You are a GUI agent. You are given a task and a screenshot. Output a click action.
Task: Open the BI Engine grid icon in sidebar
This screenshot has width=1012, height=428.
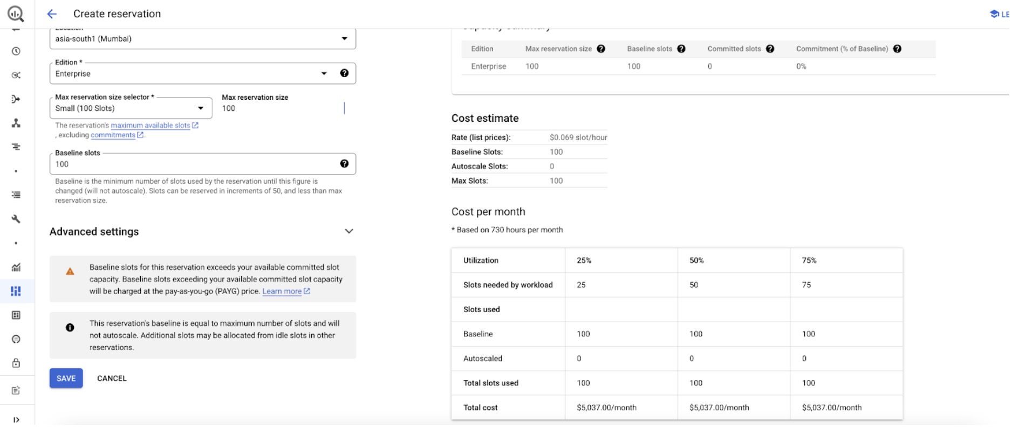click(x=16, y=315)
